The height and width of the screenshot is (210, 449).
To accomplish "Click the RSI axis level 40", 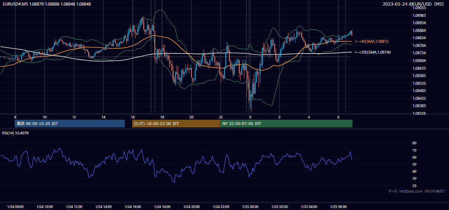I will click(414, 171).
